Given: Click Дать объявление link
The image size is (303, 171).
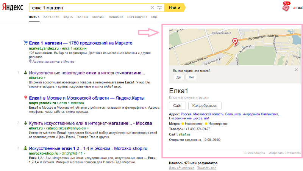Looking at the screenshot, I should point(182,168).
